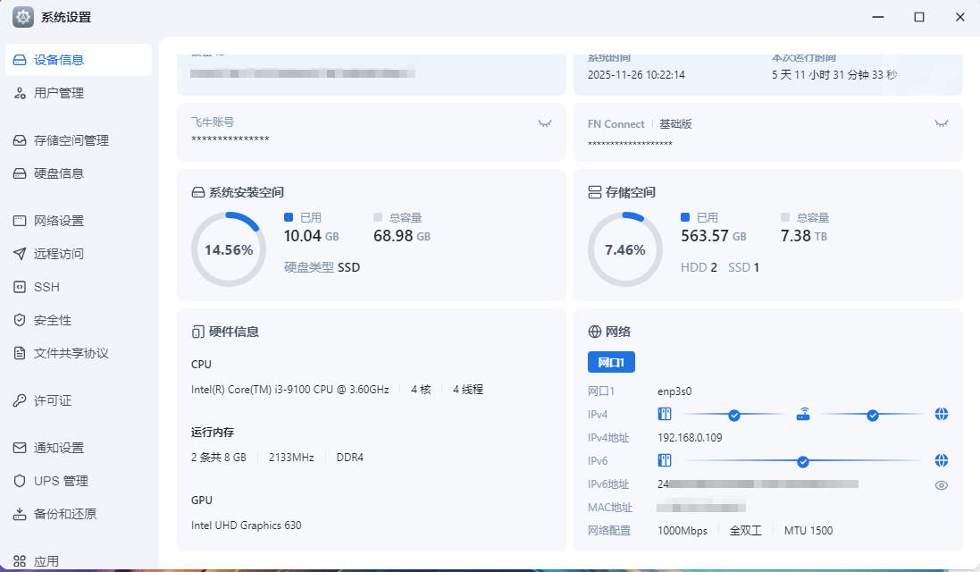
Task: Click the IPv4 address 192.168.0.109
Action: 690,438
